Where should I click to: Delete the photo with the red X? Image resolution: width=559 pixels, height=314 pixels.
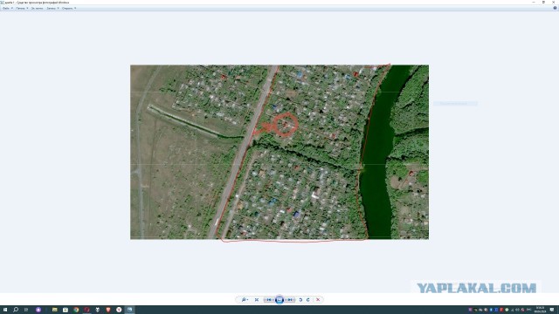(x=318, y=300)
